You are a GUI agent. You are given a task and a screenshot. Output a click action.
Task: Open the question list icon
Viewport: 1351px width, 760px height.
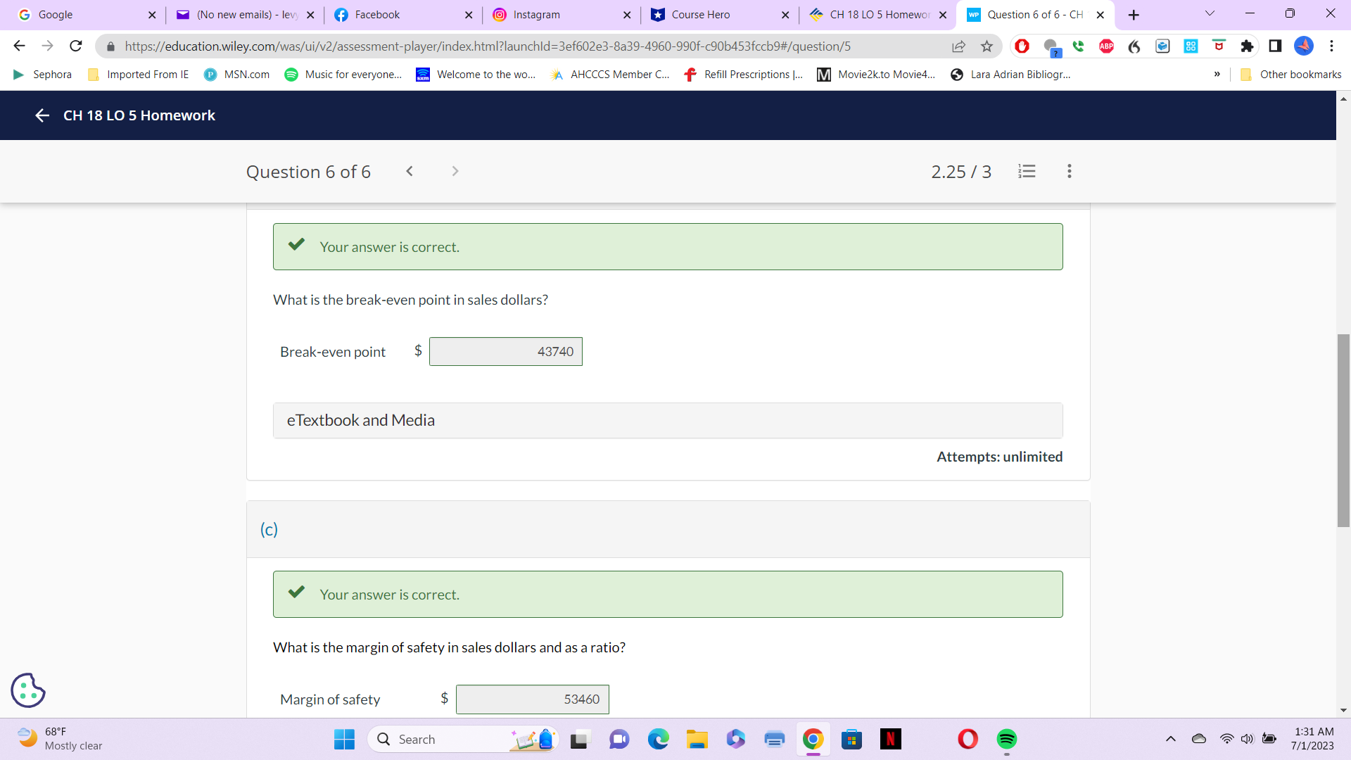tap(1027, 171)
